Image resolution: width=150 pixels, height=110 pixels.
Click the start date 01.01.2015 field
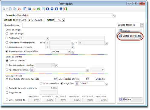click(22, 20)
